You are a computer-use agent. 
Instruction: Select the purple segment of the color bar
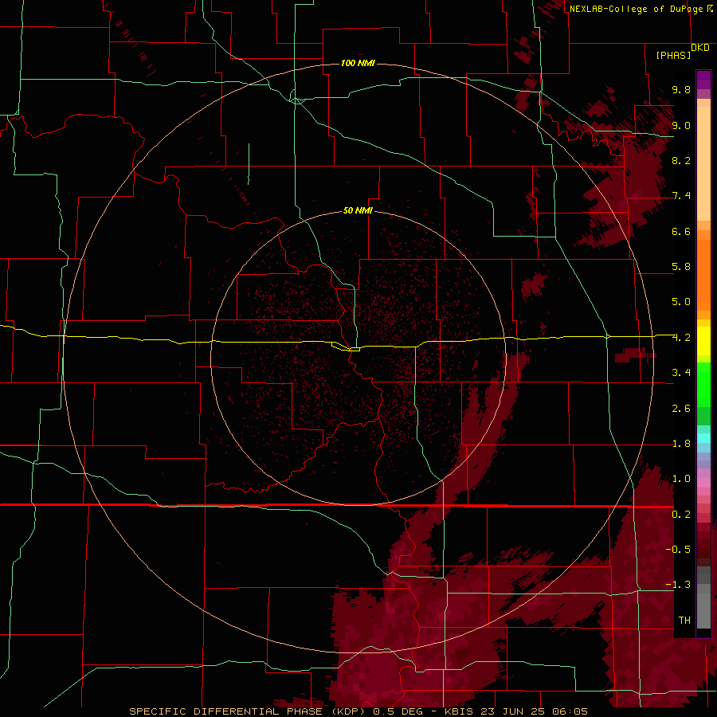(703, 80)
